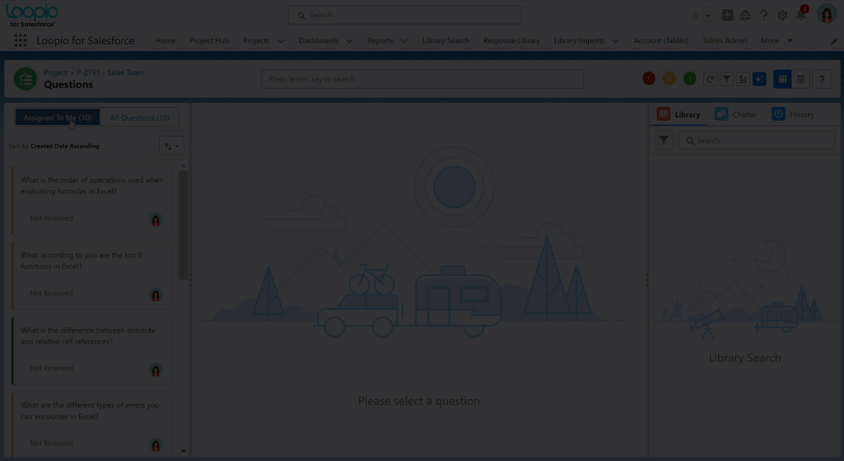
Task: Open the questions filter in toolbar
Action: (x=726, y=79)
